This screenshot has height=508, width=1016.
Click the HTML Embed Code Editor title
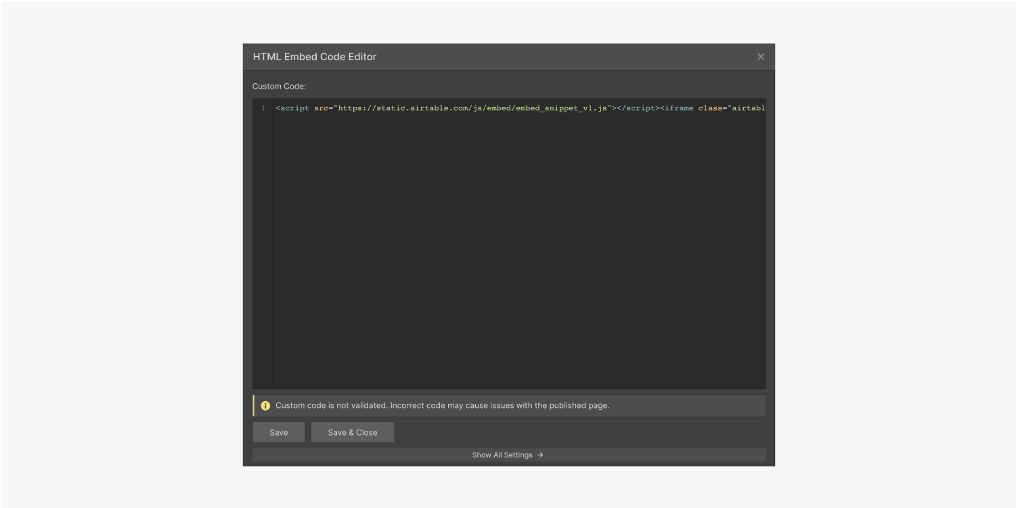pyautogui.click(x=314, y=57)
